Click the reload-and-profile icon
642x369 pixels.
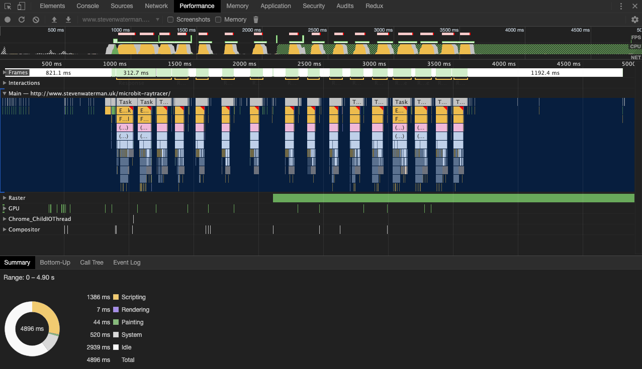(22, 19)
